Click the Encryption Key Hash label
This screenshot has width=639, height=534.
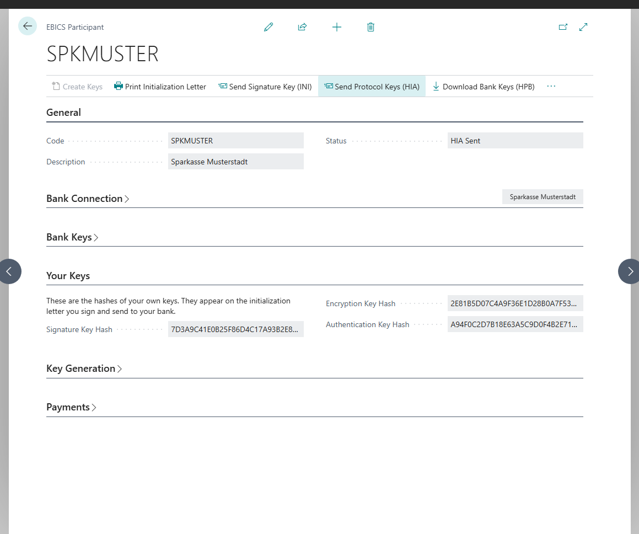(360, 304)
